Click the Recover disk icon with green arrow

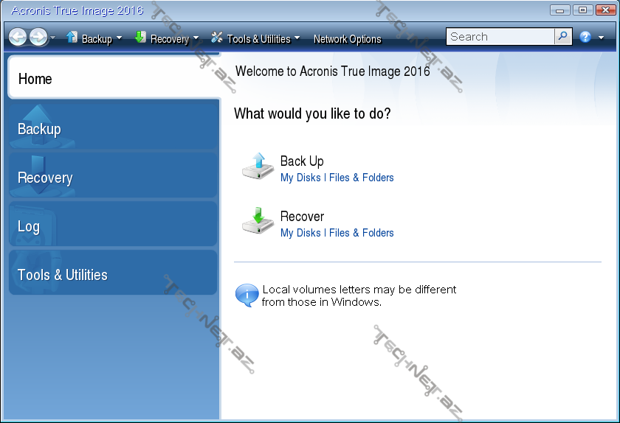tap(258, 222)
